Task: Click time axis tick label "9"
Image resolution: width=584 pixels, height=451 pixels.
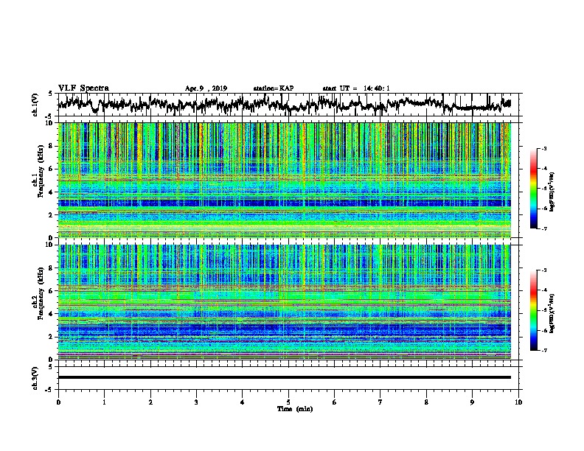Action: 472,402
